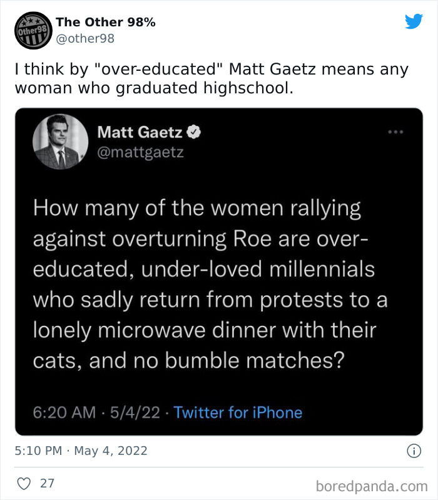
Task: Click the 5/4/22 date in screenshot
Action: 135,412
